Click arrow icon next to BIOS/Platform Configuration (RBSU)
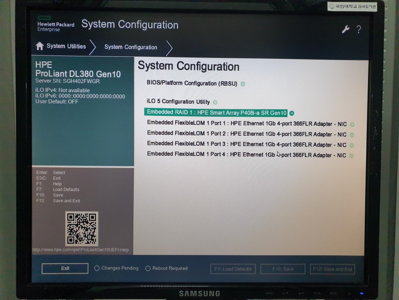The height and width of the screenshot is (300, 399). (x=243, y=84)
